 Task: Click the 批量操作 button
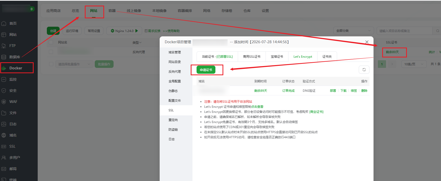point(104,64)
